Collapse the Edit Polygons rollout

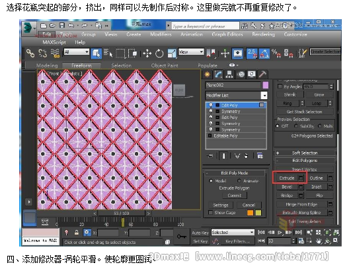coord(305,161)
